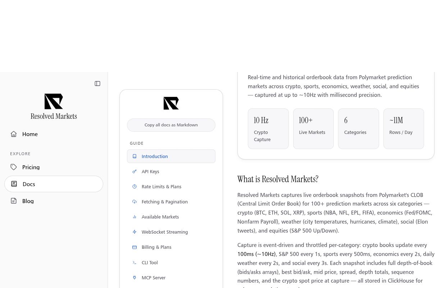Copy all docs as Markdown
The width and height of the screenshot is (446, 288).
(171, 125)
